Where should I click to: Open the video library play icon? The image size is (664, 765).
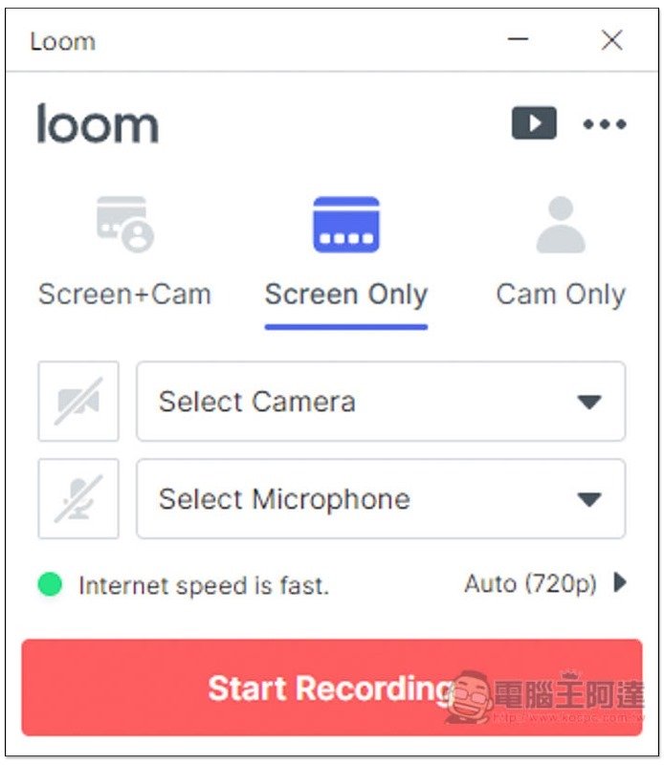click(x=534, y=123)
